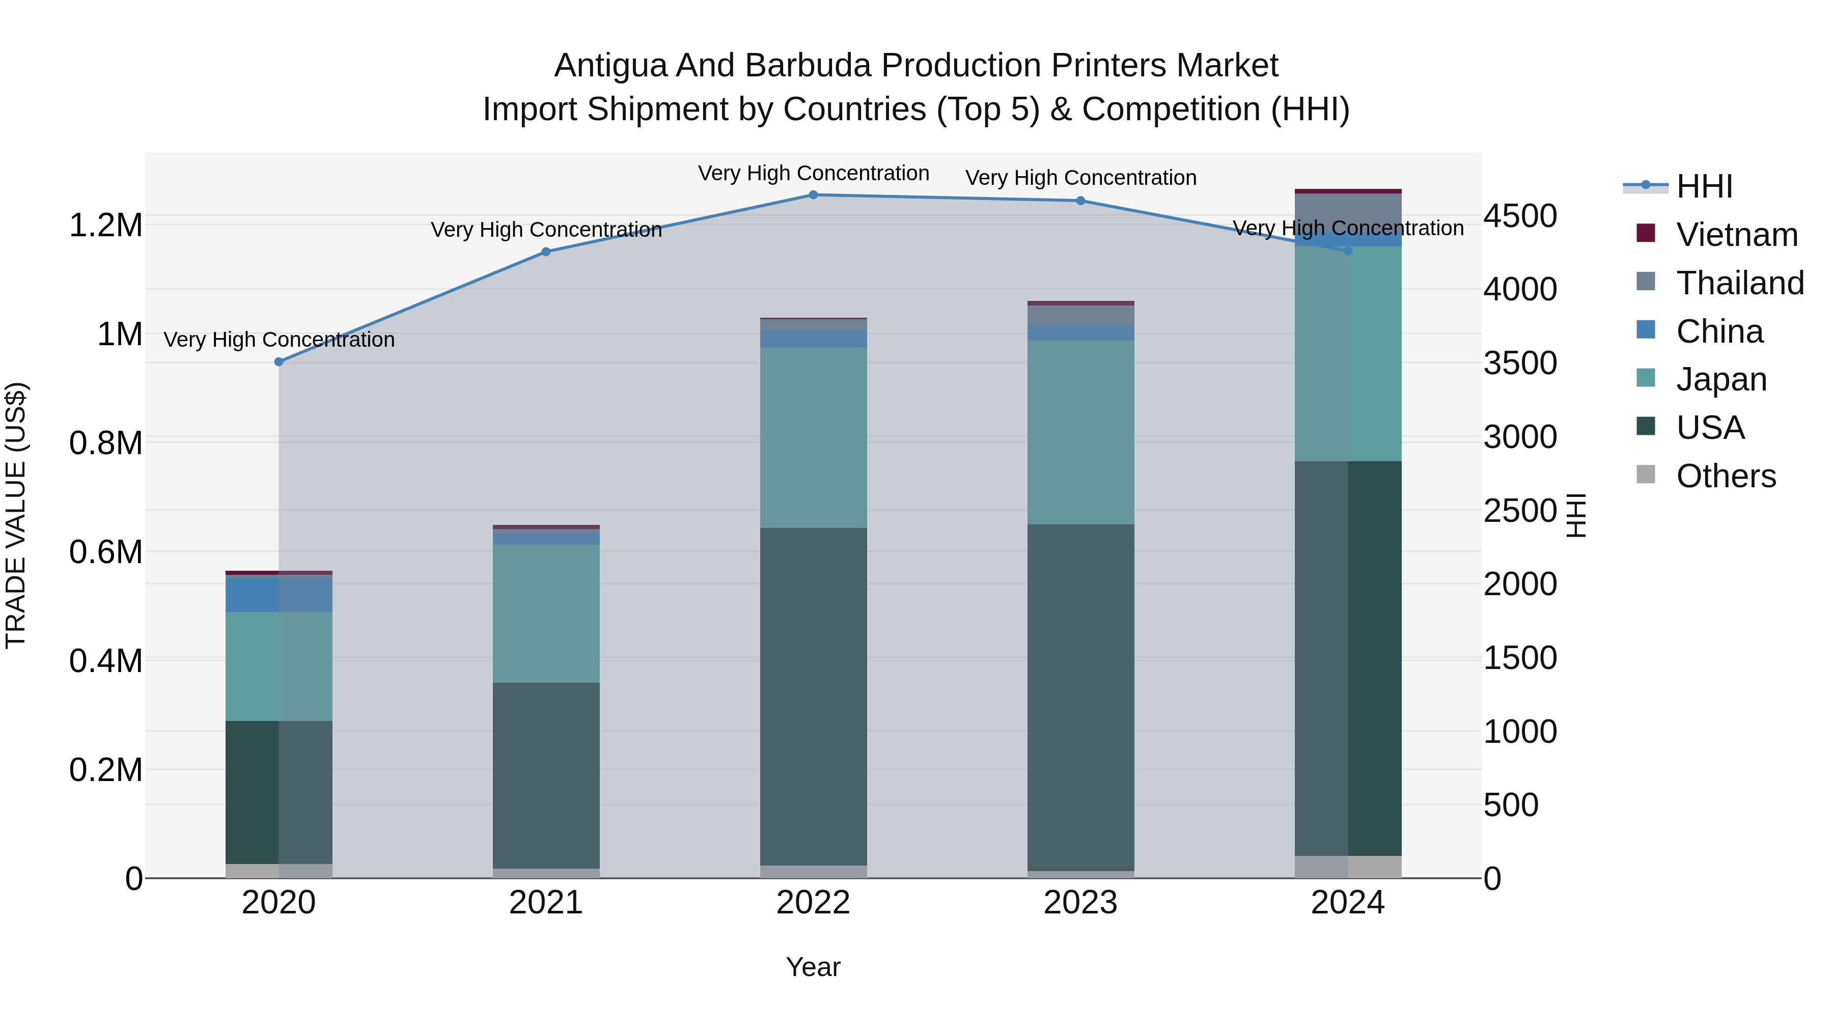Screen dimensions: 1833x1031
Task: Click the 2022 x-axis label
Action: point(813,903)
